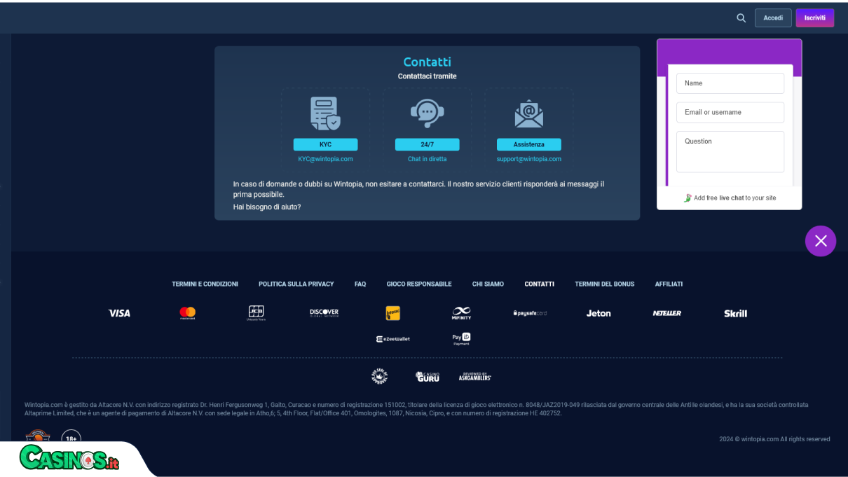Click the Assistenza label button

point(528,144)
